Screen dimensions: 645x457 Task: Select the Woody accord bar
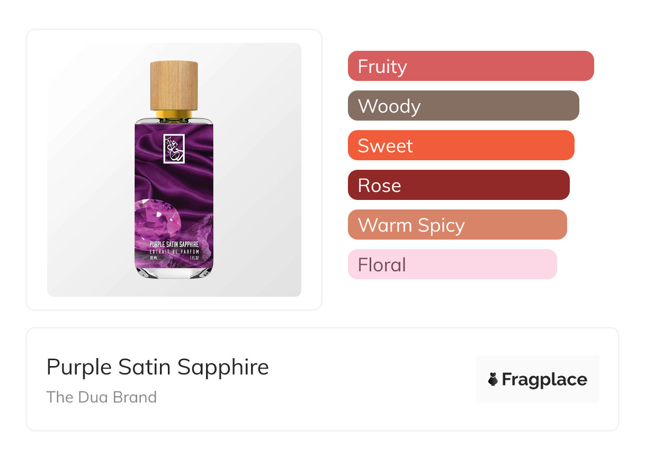coord(463,106)
